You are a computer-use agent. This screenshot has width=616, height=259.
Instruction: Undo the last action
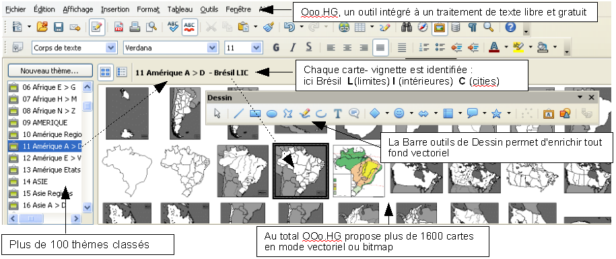coord(289,27)
